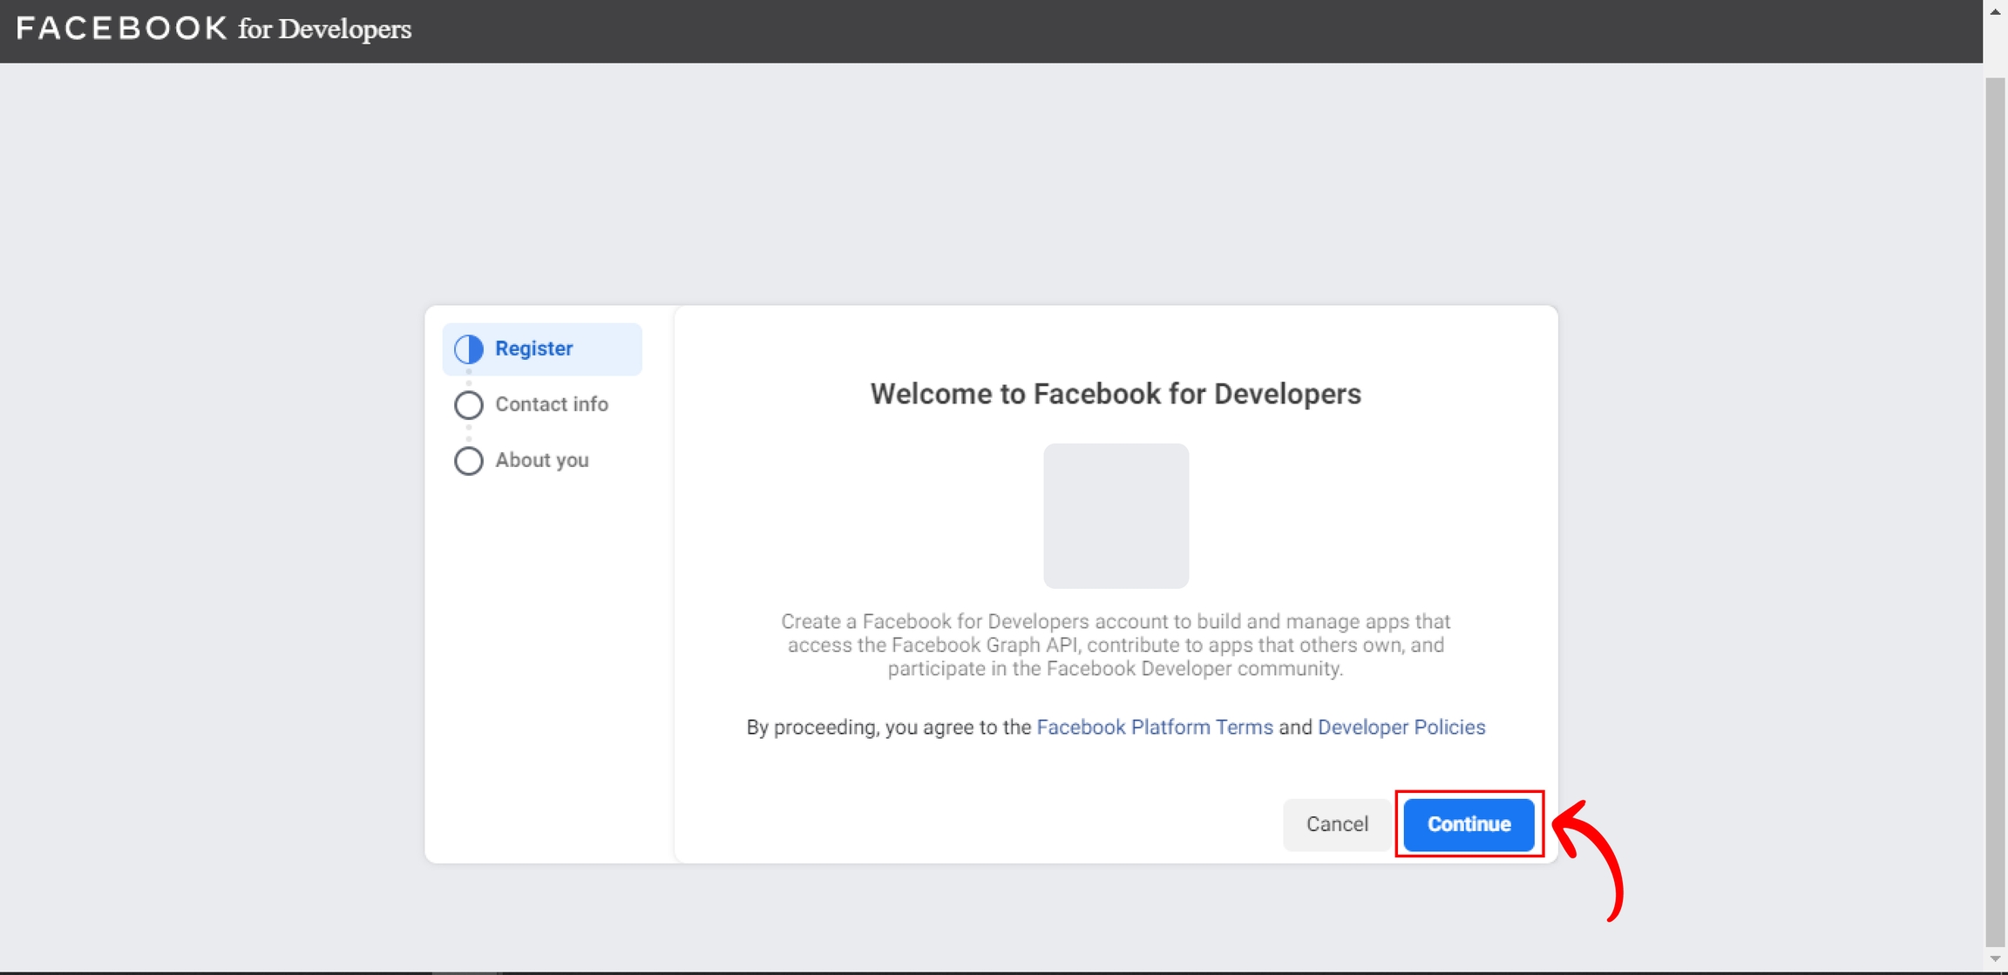Select the Register step label

click(x=533, y=349)
